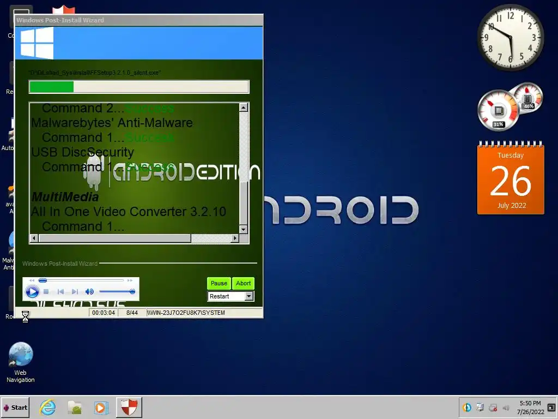The height and width of the screenshot is (419, 558).
Task: Skip to next track in player
Action: click(75, 292)
